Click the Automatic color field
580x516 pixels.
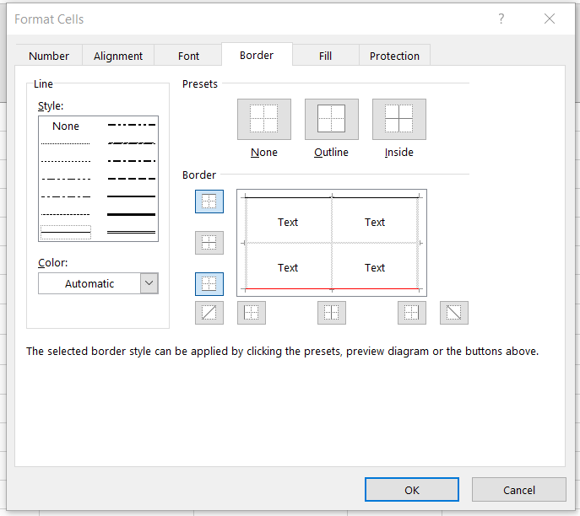tap(89, 283)
